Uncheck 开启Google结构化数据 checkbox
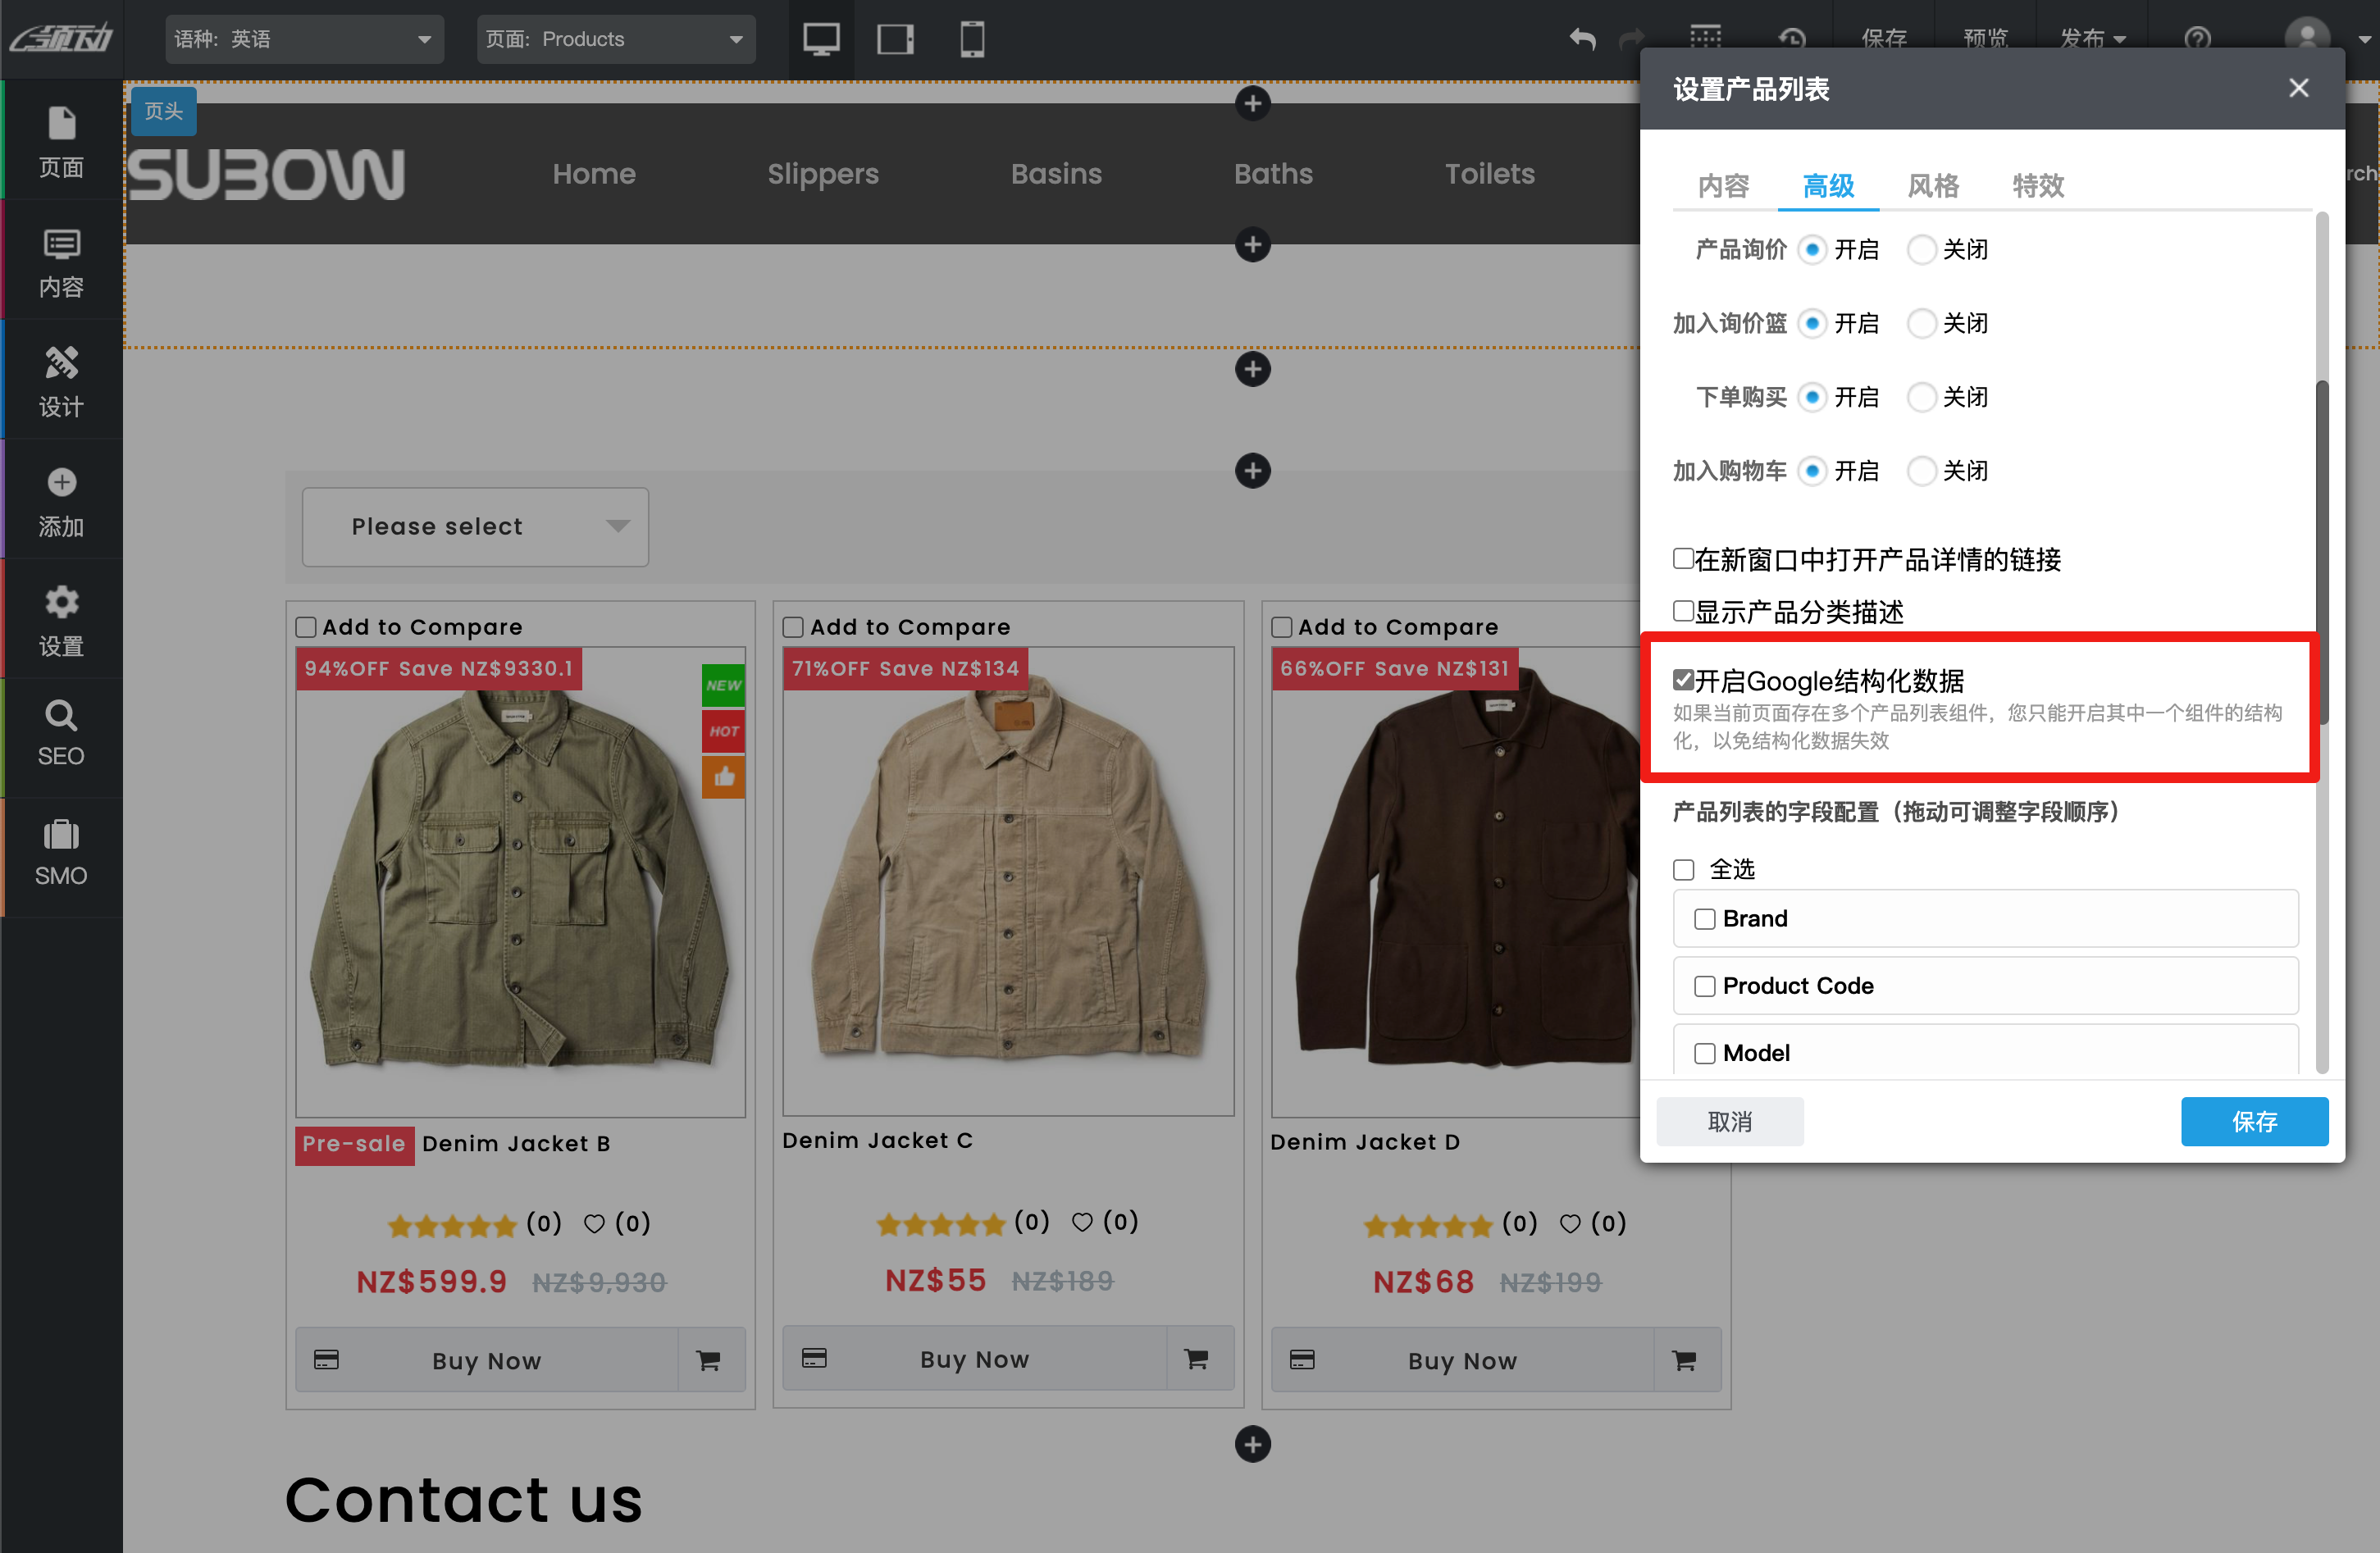2380x1553 pixels. click(x=1683, y=680)
